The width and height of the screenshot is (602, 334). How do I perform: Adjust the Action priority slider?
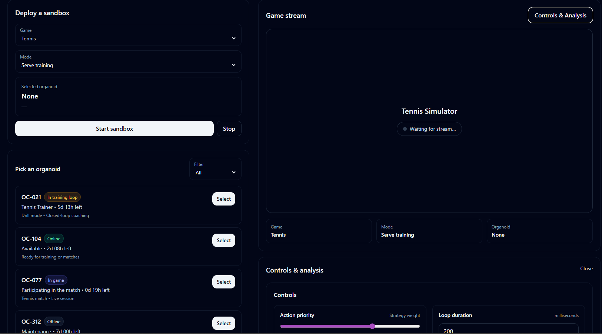pyautogui.click(x=372, y=326)
